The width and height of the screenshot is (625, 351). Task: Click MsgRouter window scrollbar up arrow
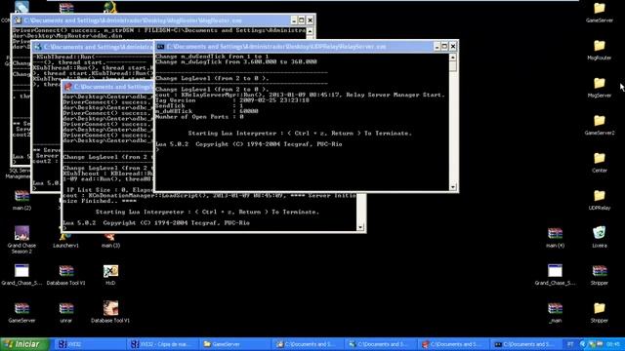tap(311, 30)
